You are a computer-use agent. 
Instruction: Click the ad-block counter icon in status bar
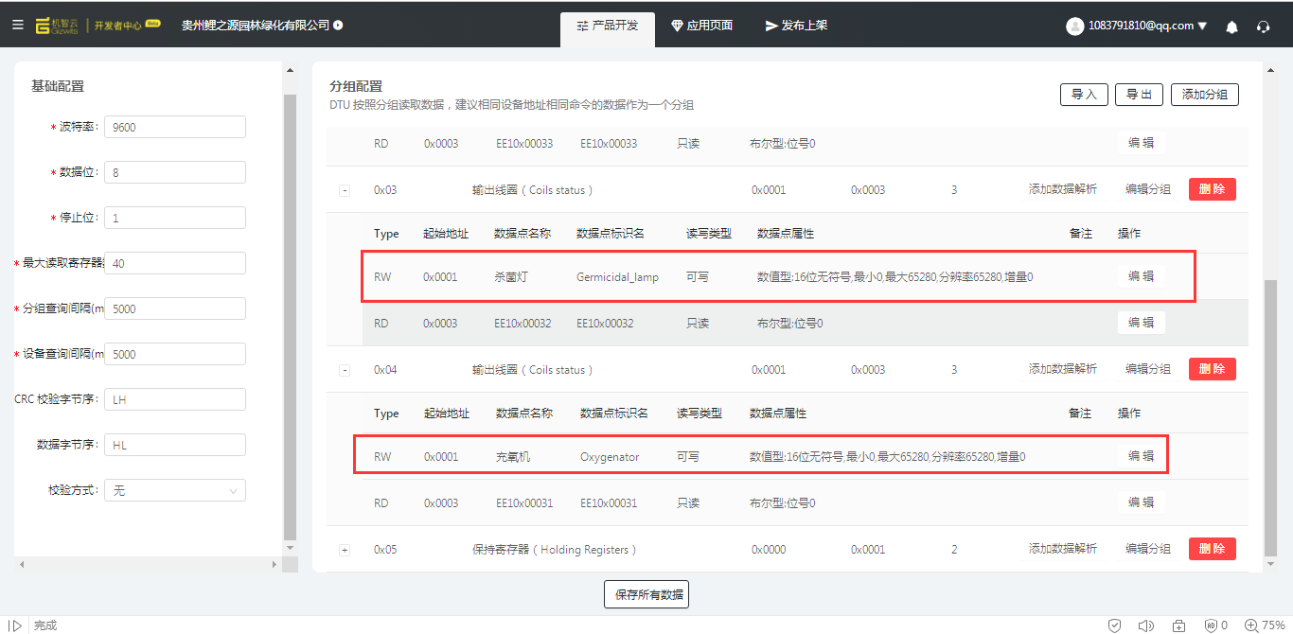coord(1215,625)
